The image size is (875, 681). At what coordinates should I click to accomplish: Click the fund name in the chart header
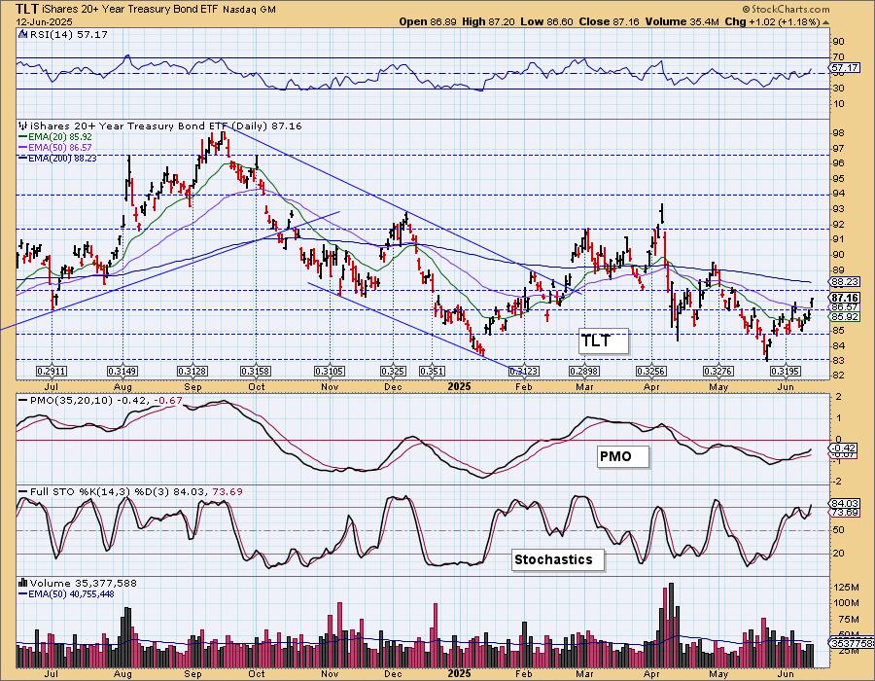click(131, 10)
